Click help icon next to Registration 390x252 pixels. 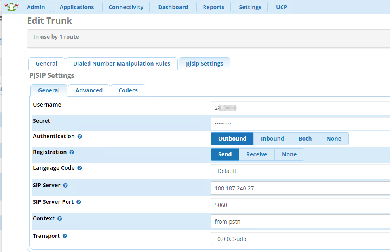pos(72,152)
